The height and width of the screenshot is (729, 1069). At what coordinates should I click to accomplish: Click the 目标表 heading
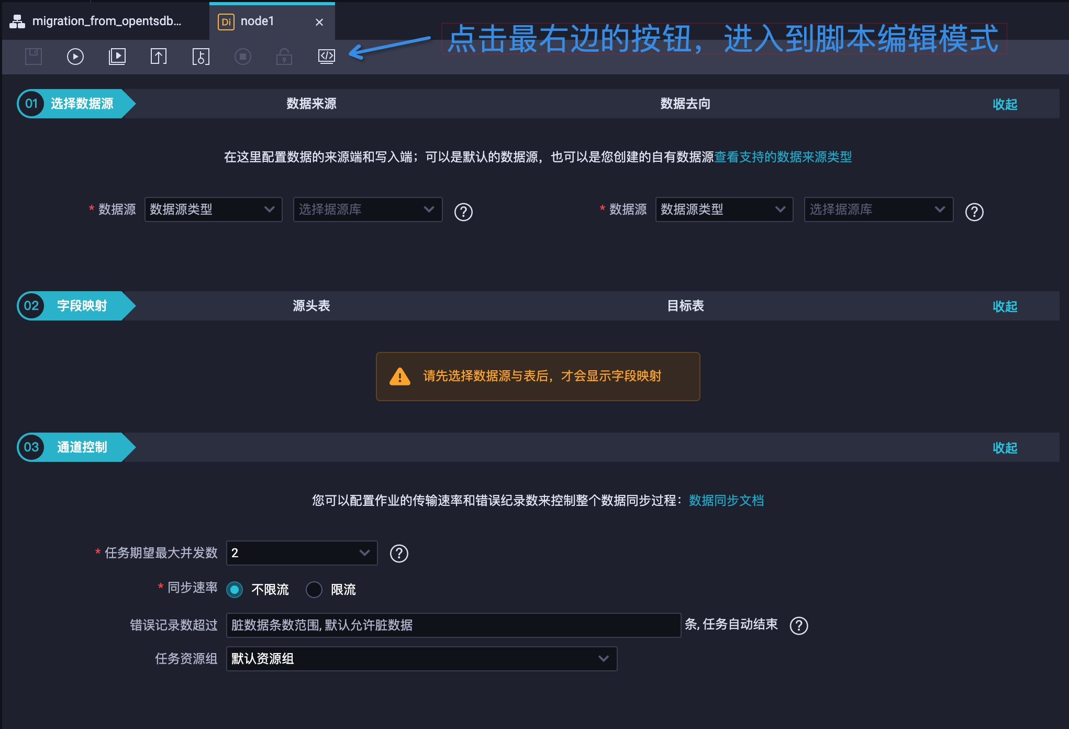pos(685,306)
